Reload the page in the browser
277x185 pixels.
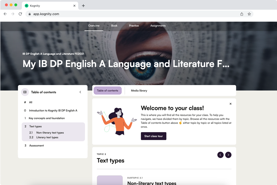coord(20,14)
